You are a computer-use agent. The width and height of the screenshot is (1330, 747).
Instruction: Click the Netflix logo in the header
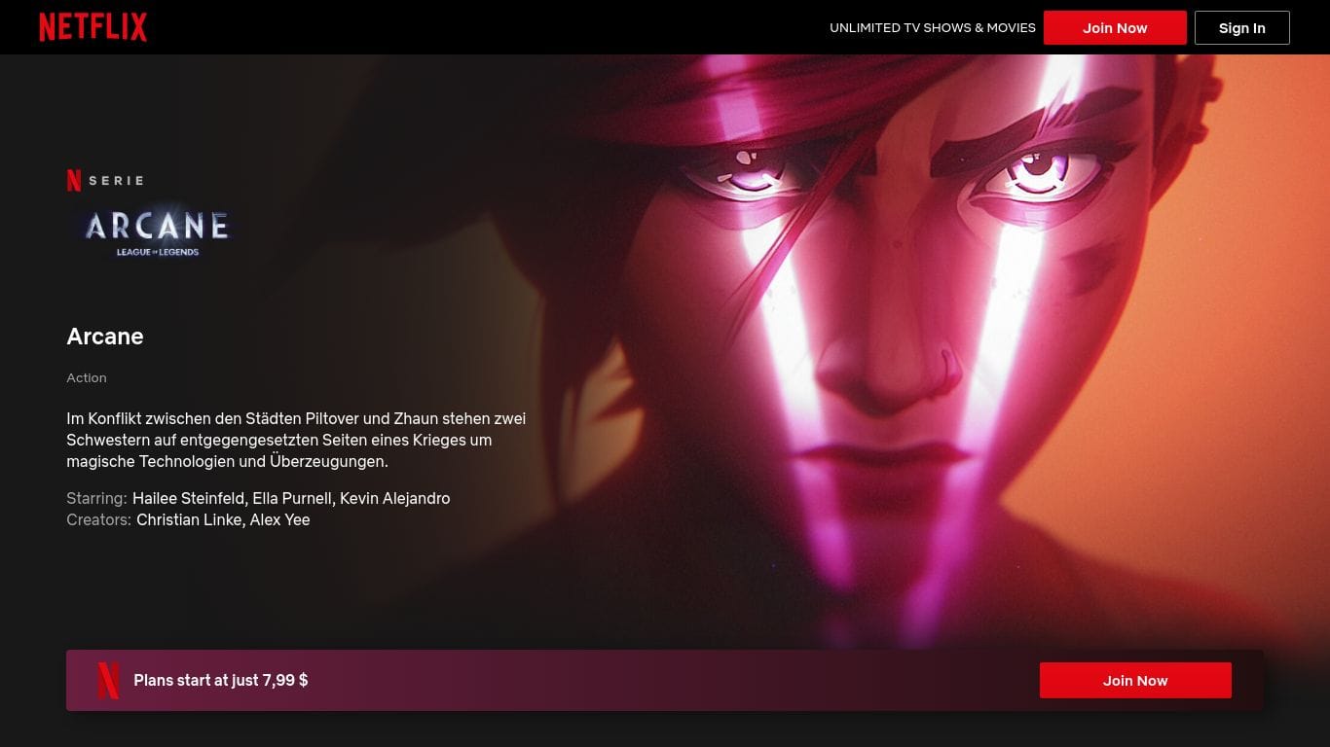click(x=92, y=27)
